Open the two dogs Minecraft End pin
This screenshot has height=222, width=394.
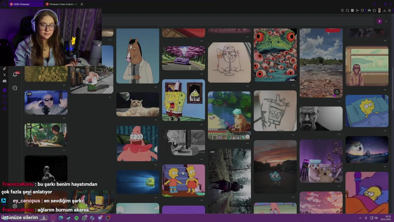tap(321, 161)
